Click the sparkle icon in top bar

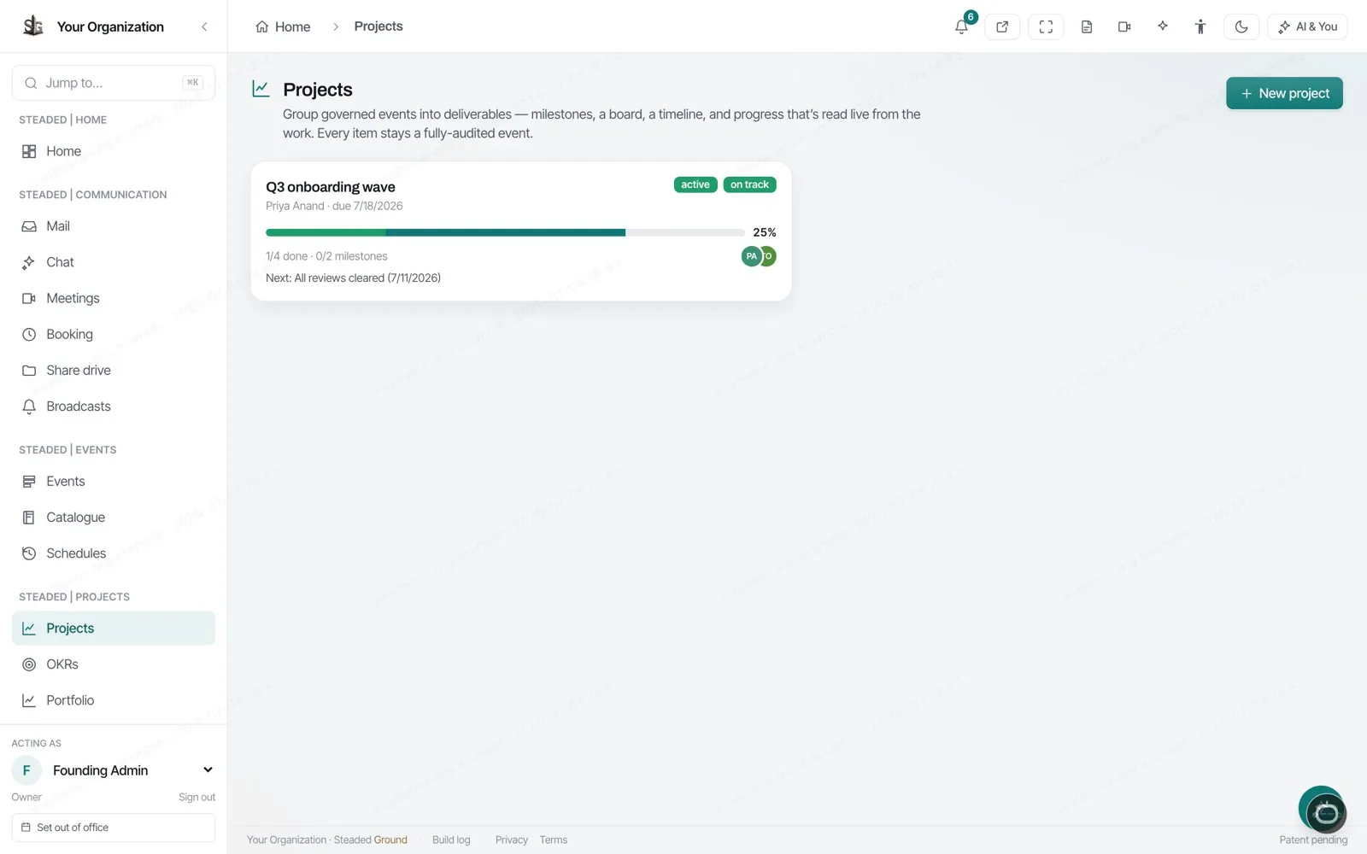click(1163, 26)
